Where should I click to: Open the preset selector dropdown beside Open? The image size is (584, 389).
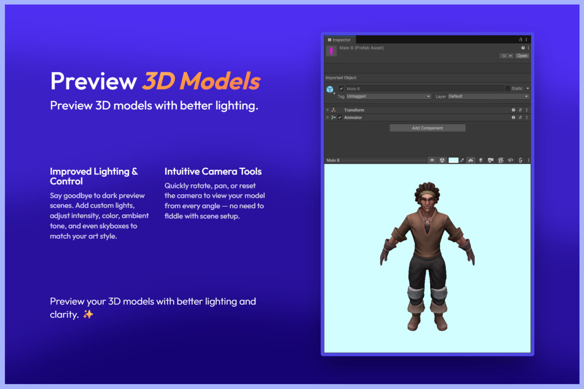point(507,56)
